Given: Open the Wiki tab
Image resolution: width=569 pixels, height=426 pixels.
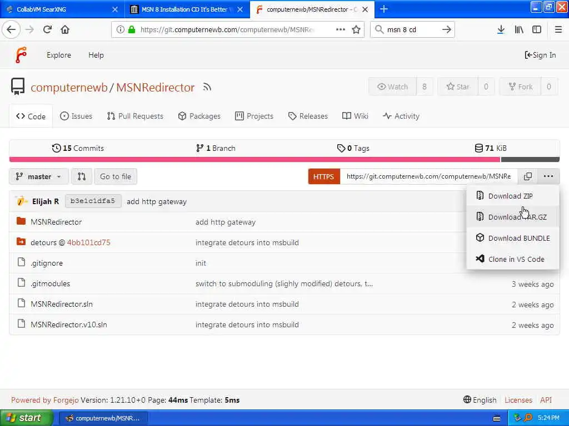Looking at the screenshot, I should [355, 116].
